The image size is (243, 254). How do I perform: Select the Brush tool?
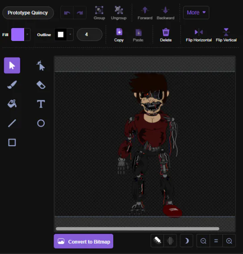point(12,85)
